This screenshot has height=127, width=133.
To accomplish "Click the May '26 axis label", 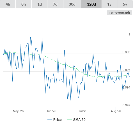I will (18, 111).
